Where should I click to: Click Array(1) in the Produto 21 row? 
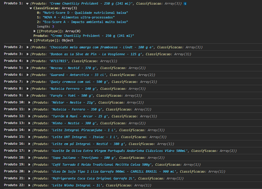[174, 178]
